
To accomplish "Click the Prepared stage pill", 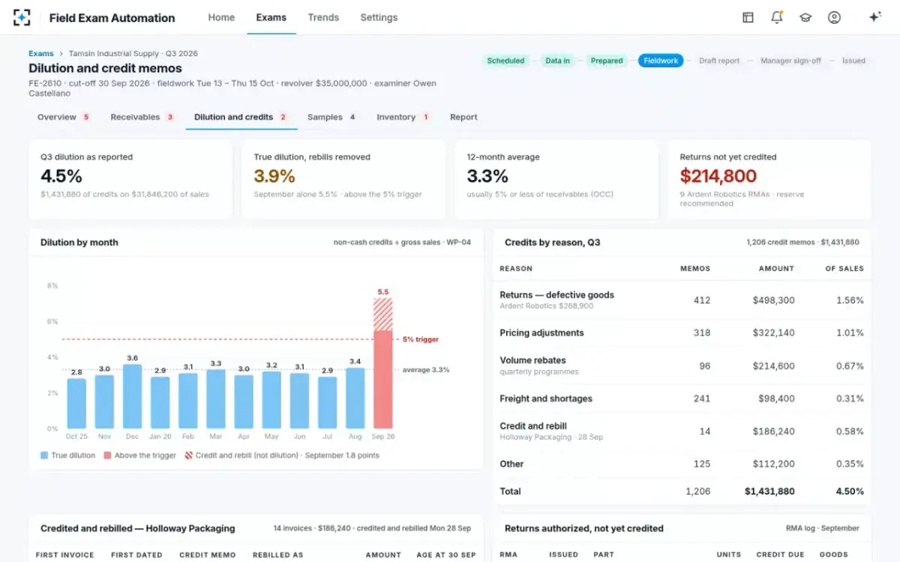I will tap(607, 61).
